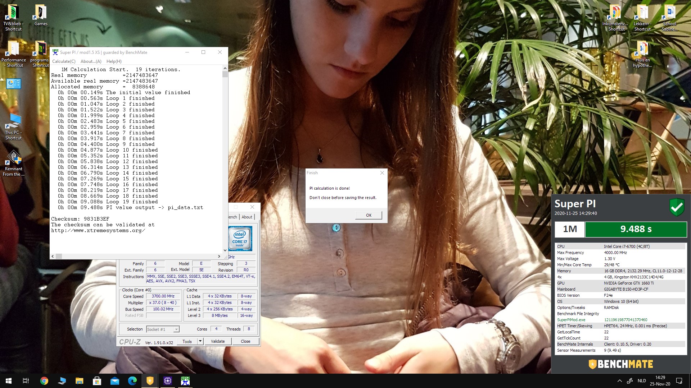Open the About...(A) menu in Super PI
This screenshot has height=388, width=691.
[x=91, y=61]
